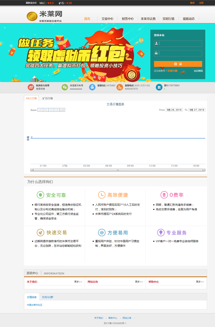Set chart zoom to 1月
Screen dimensions: 215x327
56,110
